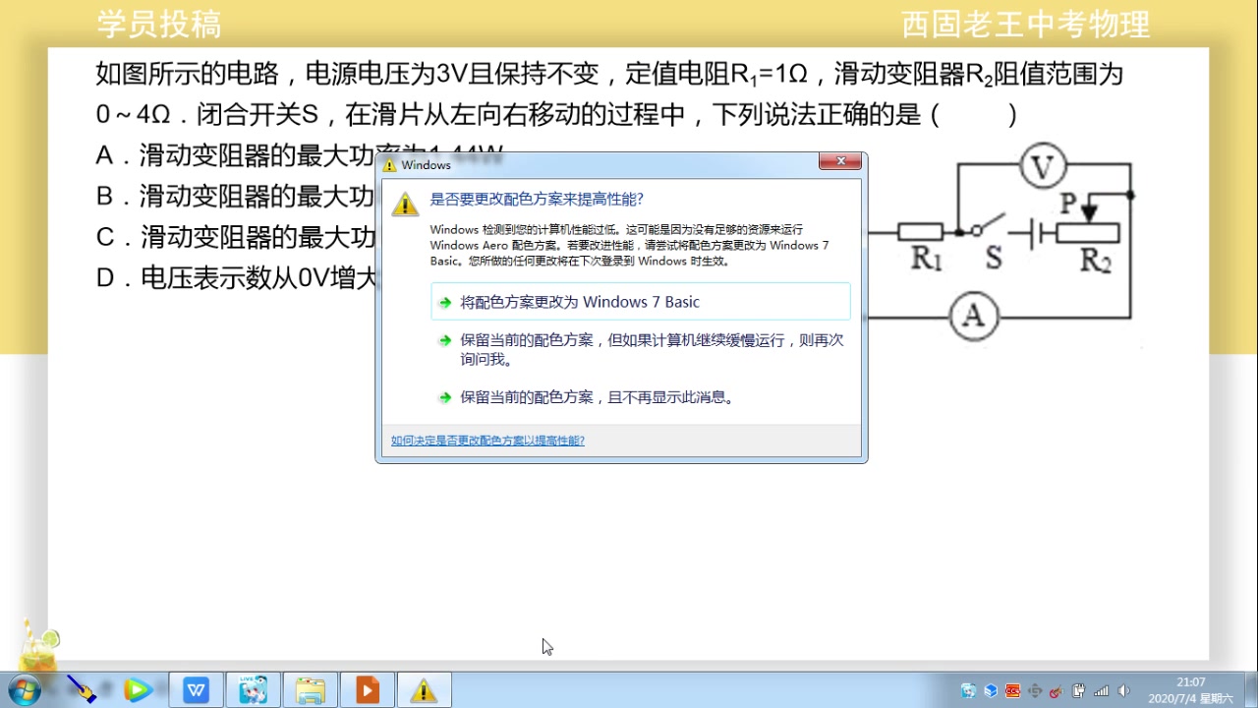Click the dialog's yellow warning triangle icon
This screenshot has height=708, width=1258.
405,204
